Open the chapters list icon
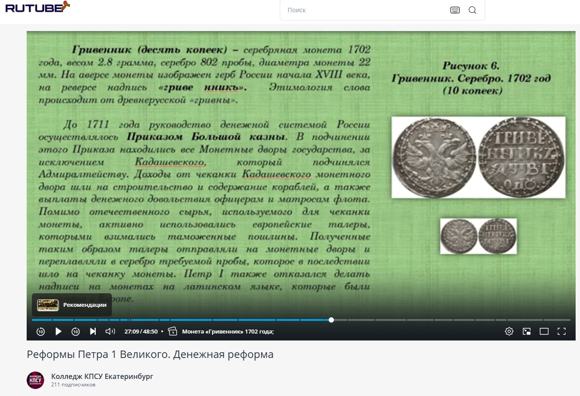This screenshot has width=580, height=396. click(173, 331)
